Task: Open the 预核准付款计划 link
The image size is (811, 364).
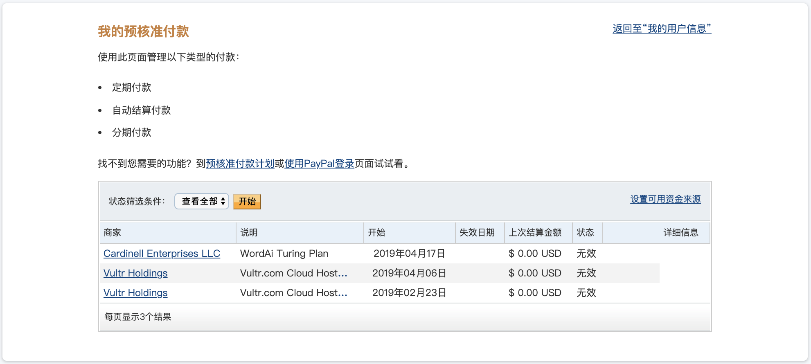Action: pos(240,164)
